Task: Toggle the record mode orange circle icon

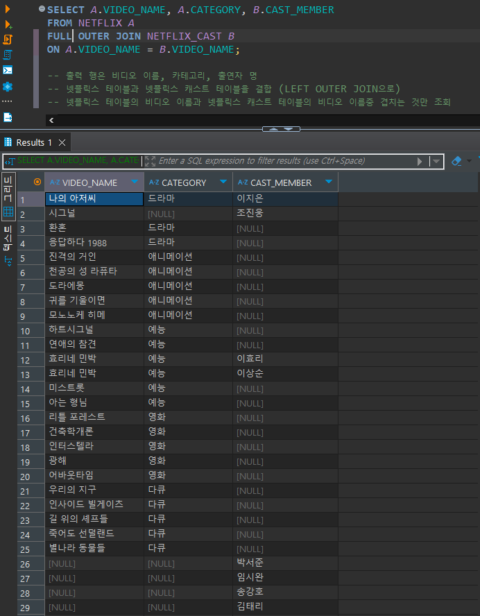Action: click(37, 182)
